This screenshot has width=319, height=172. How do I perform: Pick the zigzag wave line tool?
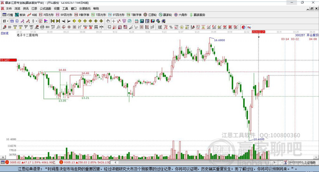pos(136,27)
